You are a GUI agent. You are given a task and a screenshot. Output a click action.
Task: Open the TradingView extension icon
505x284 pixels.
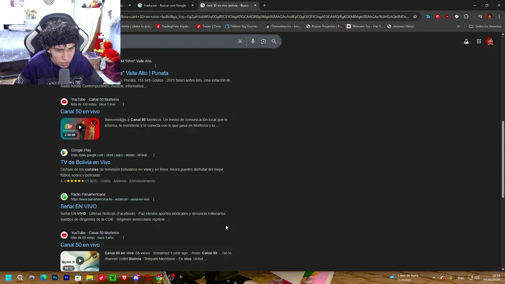428,17
